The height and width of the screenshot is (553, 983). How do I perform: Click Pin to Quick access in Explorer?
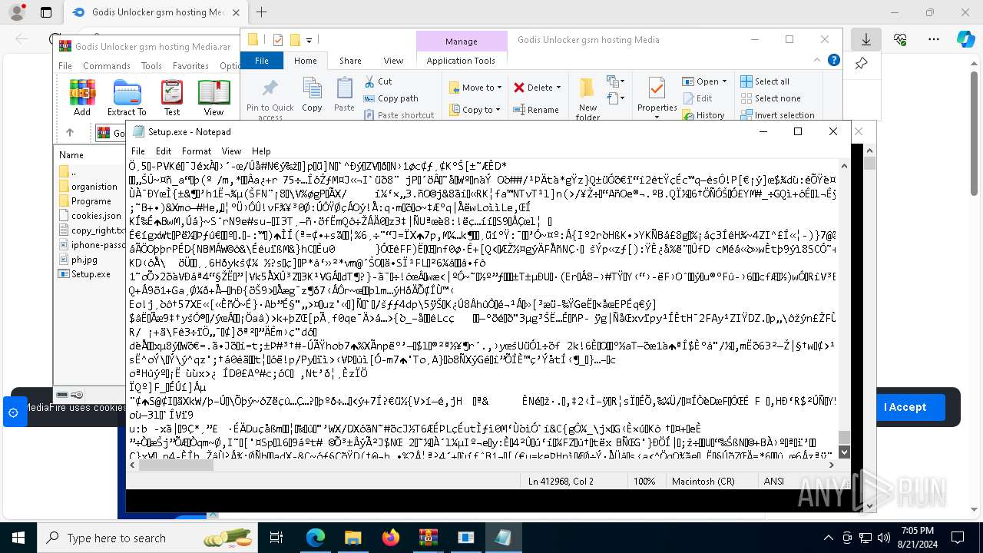tap(270, 99)
